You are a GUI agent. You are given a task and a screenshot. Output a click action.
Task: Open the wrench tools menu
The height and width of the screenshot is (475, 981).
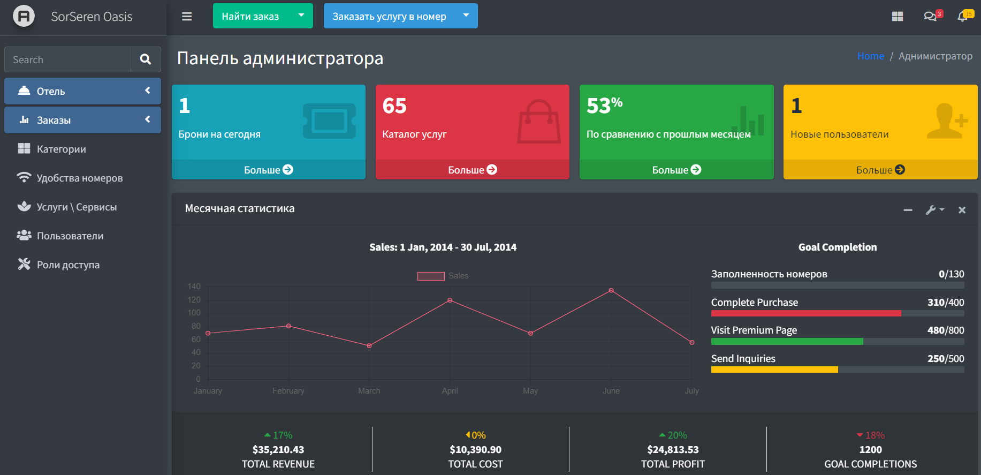tap(934, 210)
